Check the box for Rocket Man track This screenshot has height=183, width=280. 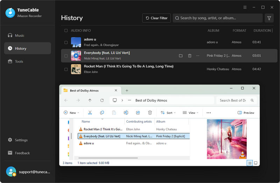pyautogui.click(x=66, y=69)
